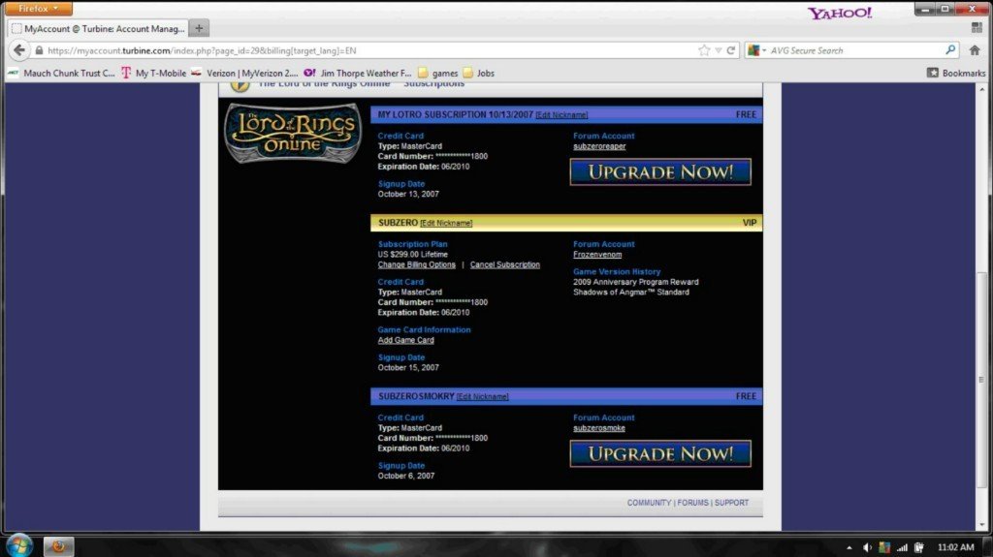Click the AVG Secure Search field
993x557 pixels.
[855, 50]
